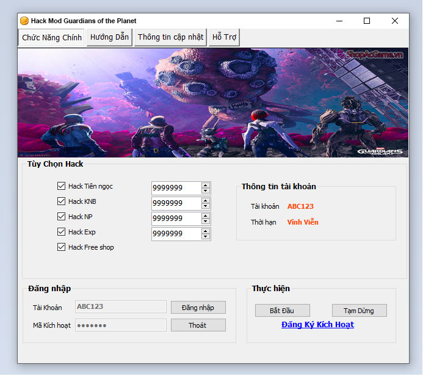Image resolution: width=423 pixels, height=376 pixels.
Task: Click the Tài Khoản input field
Action: [121, 307]
